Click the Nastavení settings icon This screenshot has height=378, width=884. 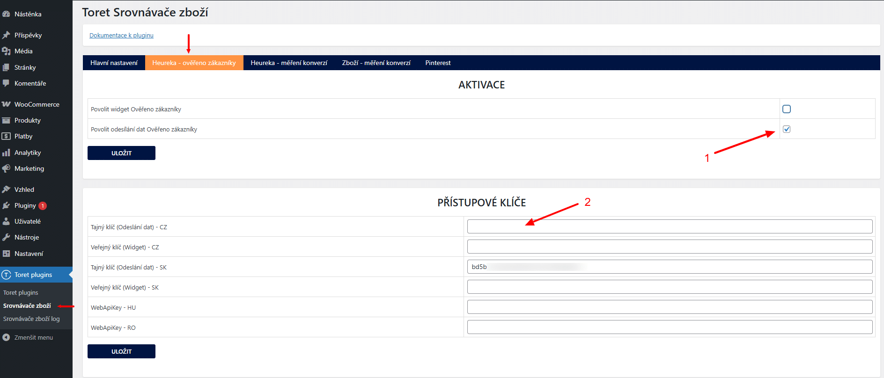click(6, 254)
